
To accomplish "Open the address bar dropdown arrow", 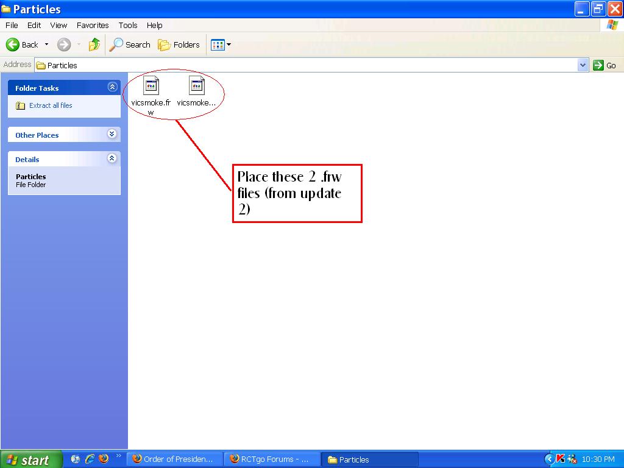I will pos(583,65).
